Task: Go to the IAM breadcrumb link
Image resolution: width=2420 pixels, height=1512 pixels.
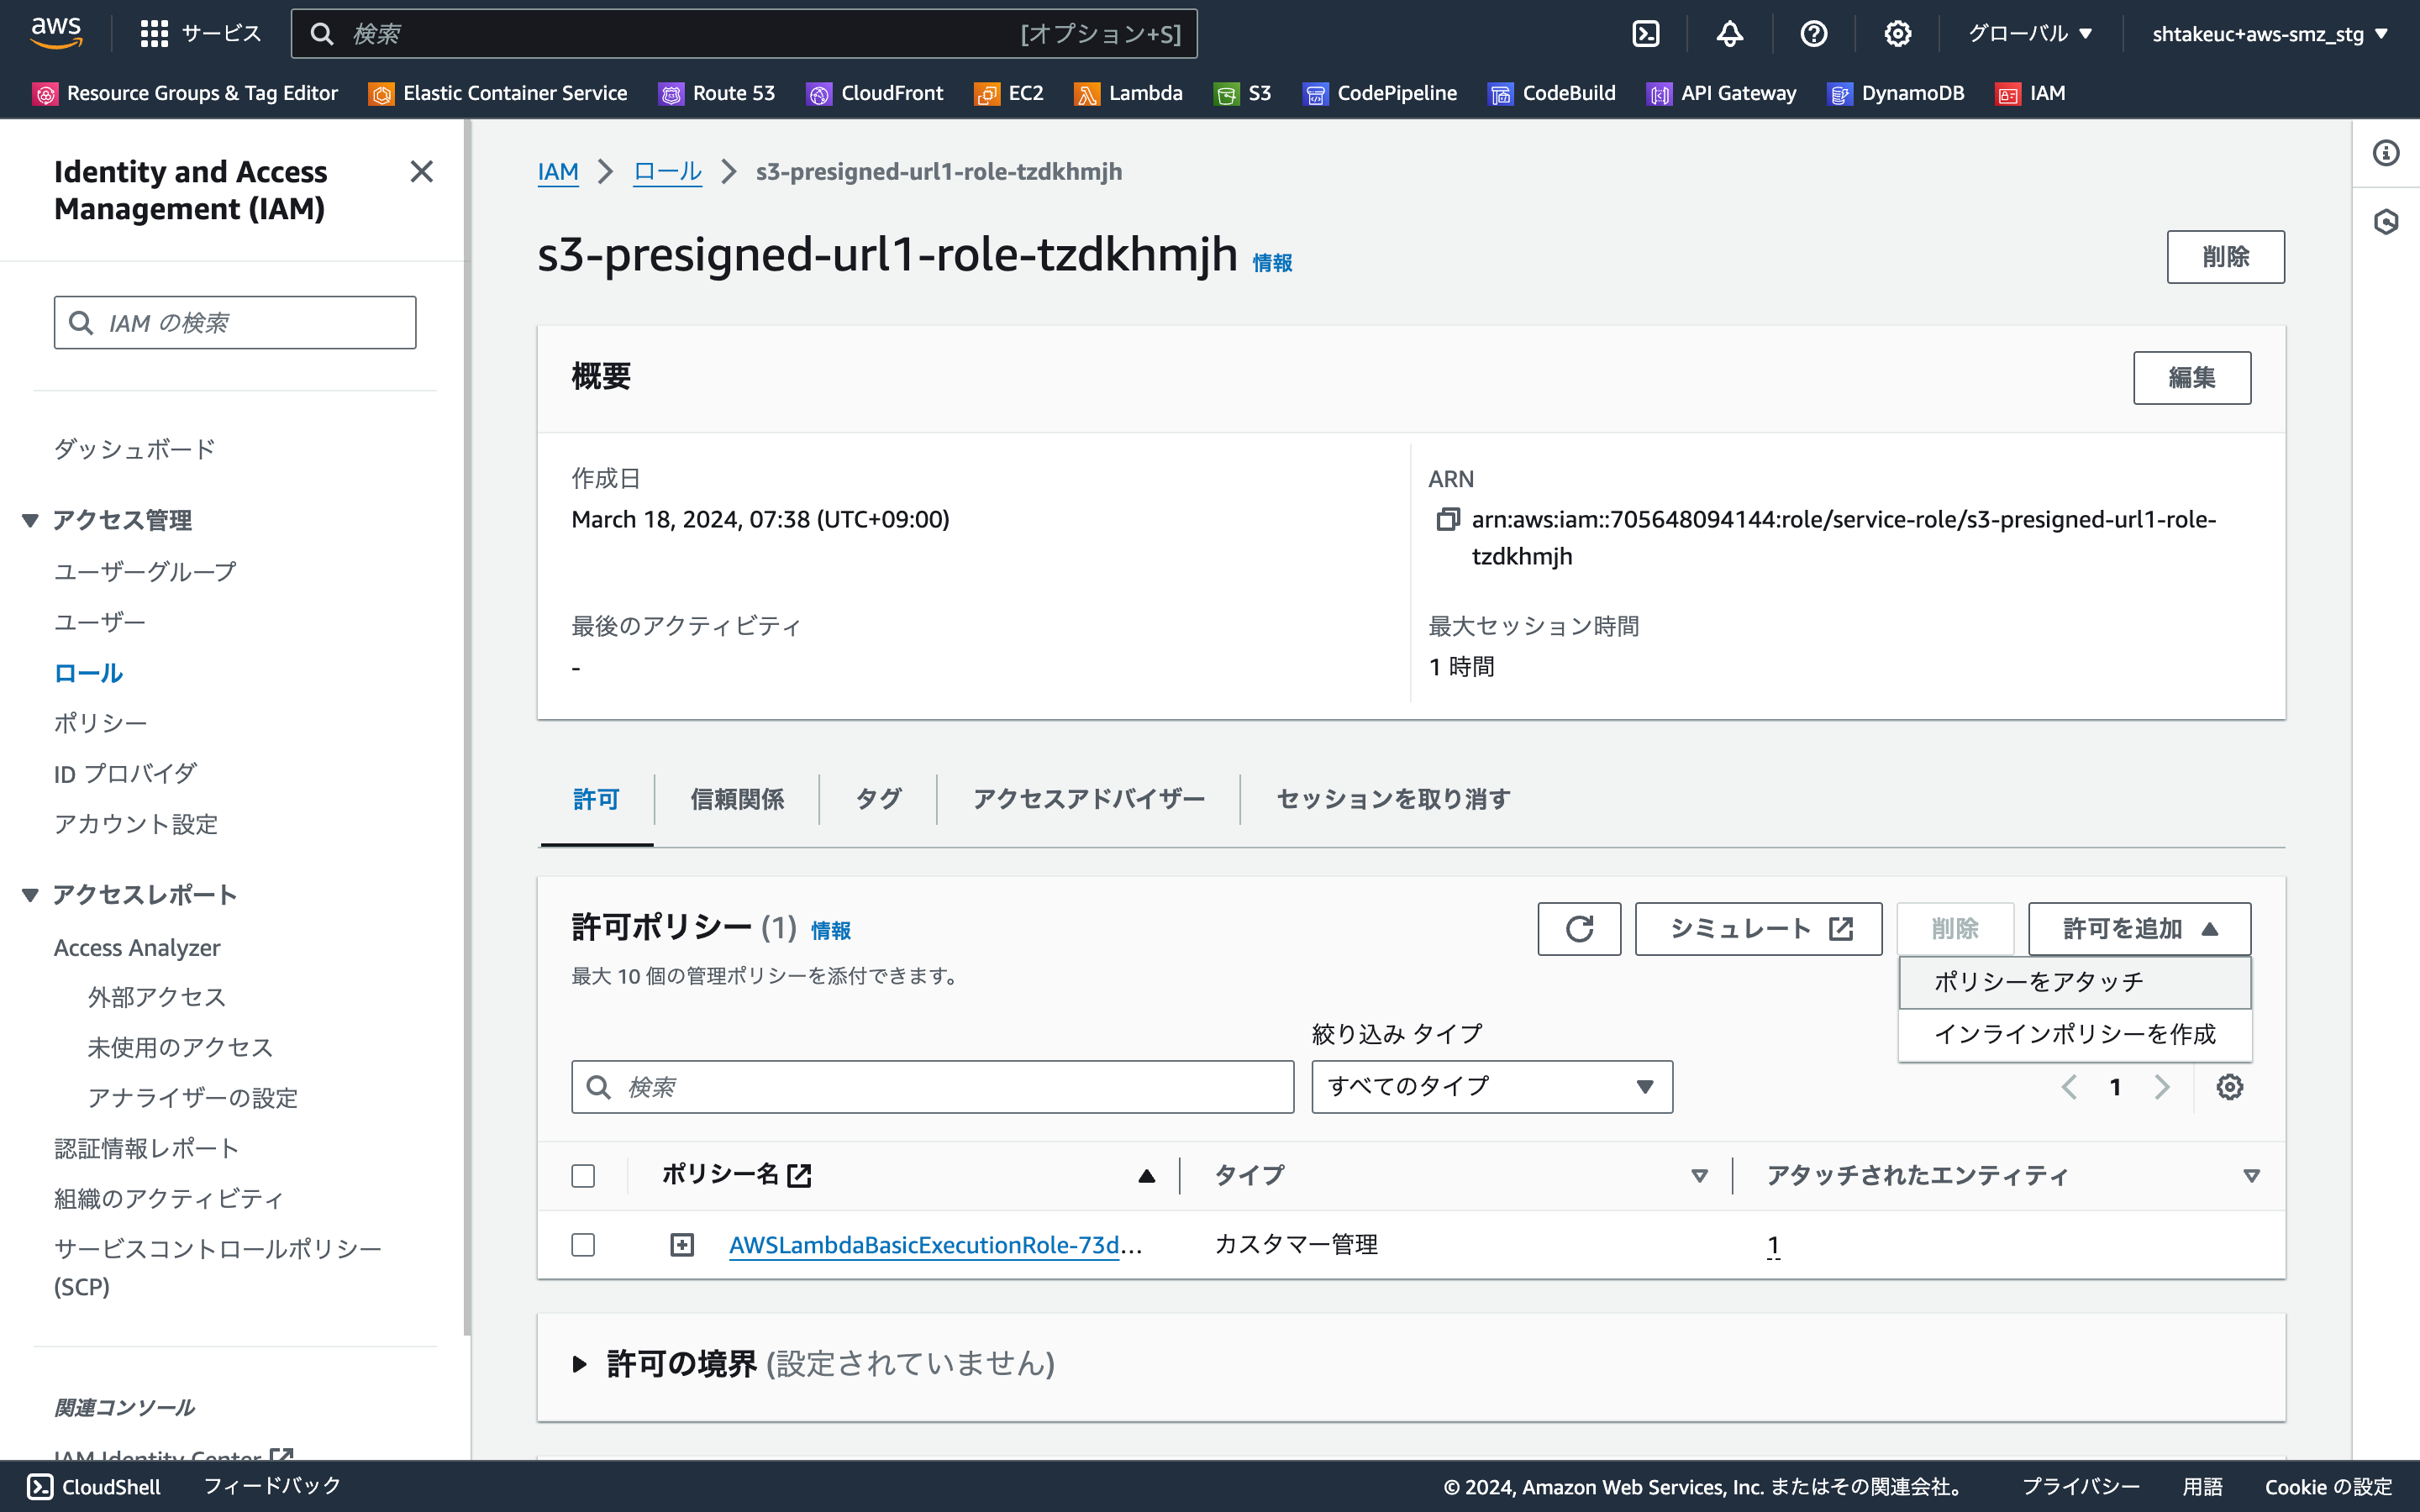Action: 558,172
